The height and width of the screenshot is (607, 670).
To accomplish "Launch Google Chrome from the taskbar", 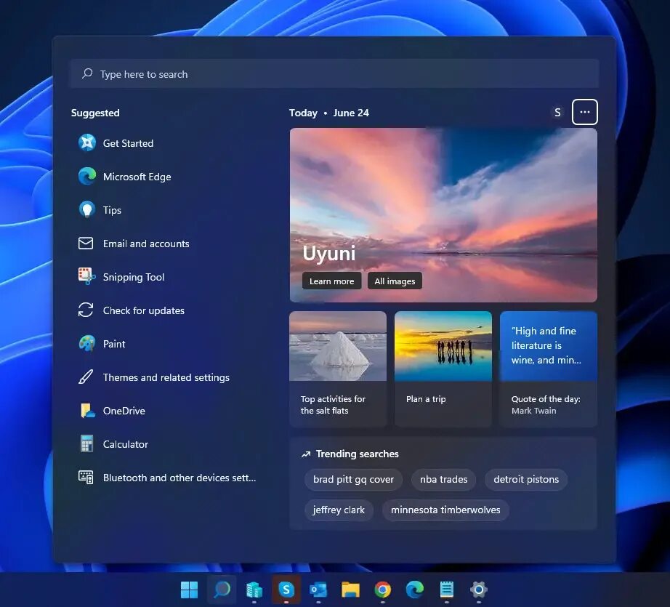I will (382, 590).
